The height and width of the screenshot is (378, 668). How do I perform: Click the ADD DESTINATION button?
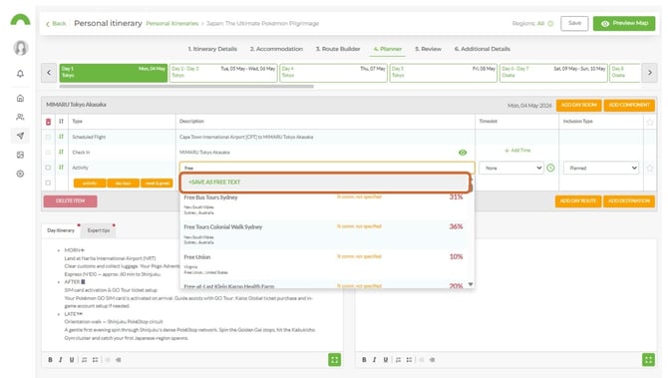pyautogui.click(x=629, y=201)
